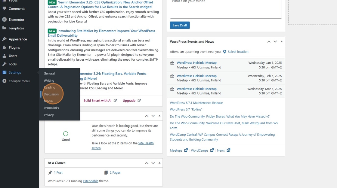Click the Comments speech bubble icon
Viewport: 337px width, 188px height.
[4, 9]
